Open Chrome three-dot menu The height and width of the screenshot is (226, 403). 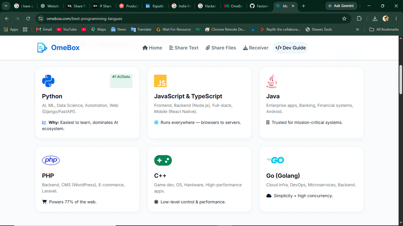396,19
